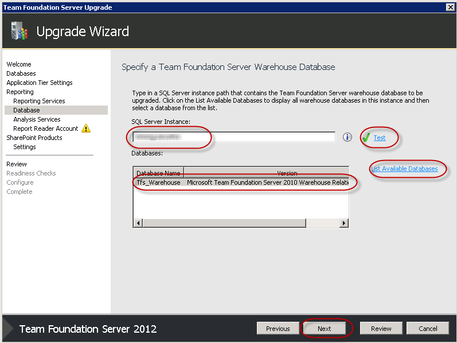This screenshot has width=457, height=343.
Task: Click the right arrow of horizontal scrollbar
Action: pyautogui.click(x=344, y=223)
